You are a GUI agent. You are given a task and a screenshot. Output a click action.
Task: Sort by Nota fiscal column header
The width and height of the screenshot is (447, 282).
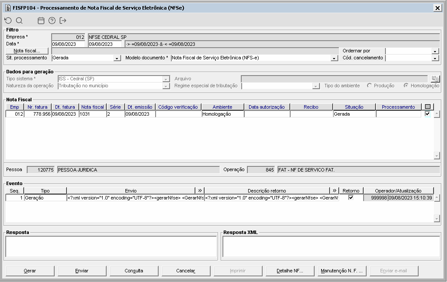point(93,107)
